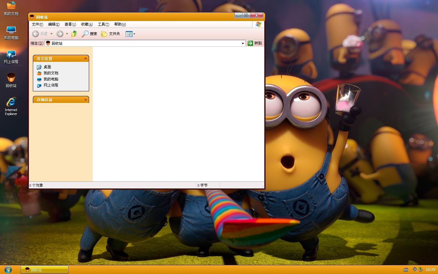The height and width of the screenshot is (274, 438).
Task: Select the 网上邻居 desktop icon
Action: (11, 57)
